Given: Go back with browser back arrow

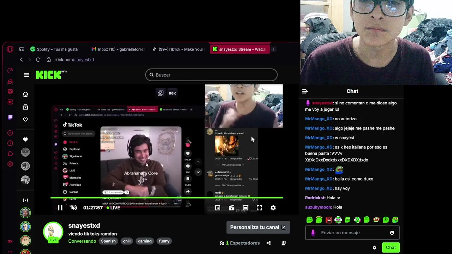Looking at the screenshot, I should point(21,60).
